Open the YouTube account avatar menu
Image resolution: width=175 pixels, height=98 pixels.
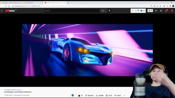(x=172, y=11)
